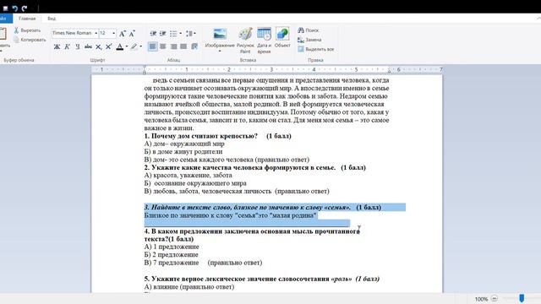Viewport: 541px width, 304px height.
Task: Click the text '1. Почему дом считают крепостью?'
Action: (x=201, y=136)
